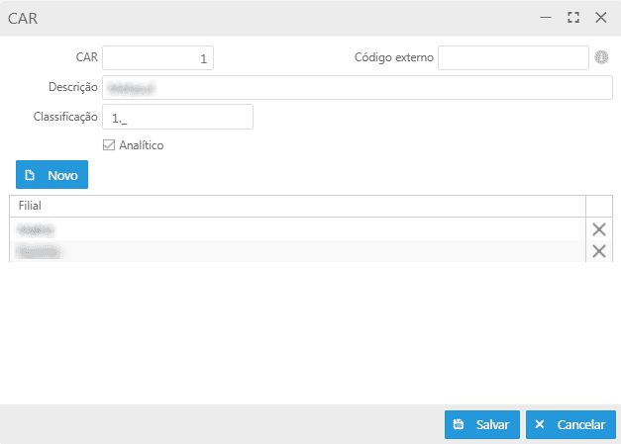This screenshot has height=444, width=621.
Task: Click the Classificação field label
Action: [64, 118]
